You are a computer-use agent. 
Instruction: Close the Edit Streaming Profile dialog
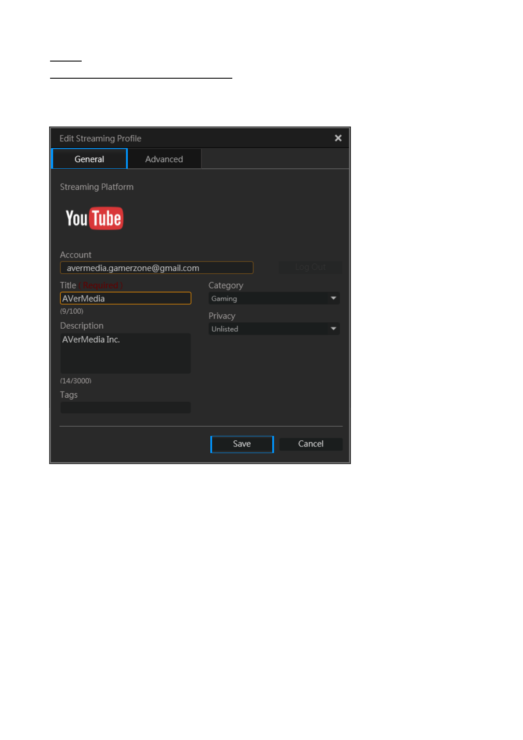click(338, 138)
